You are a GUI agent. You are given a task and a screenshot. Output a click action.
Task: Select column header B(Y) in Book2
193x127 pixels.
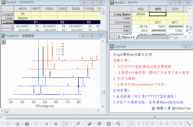click(x=157, y=9)
